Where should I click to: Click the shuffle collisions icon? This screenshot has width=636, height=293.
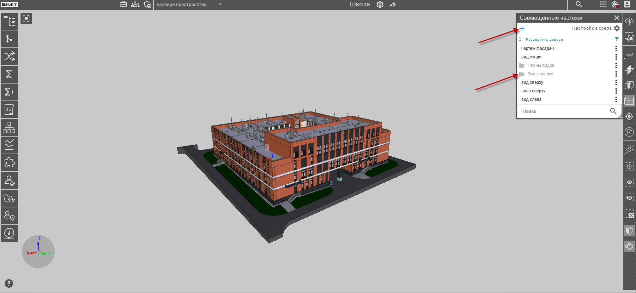click(x=9, y=57)
